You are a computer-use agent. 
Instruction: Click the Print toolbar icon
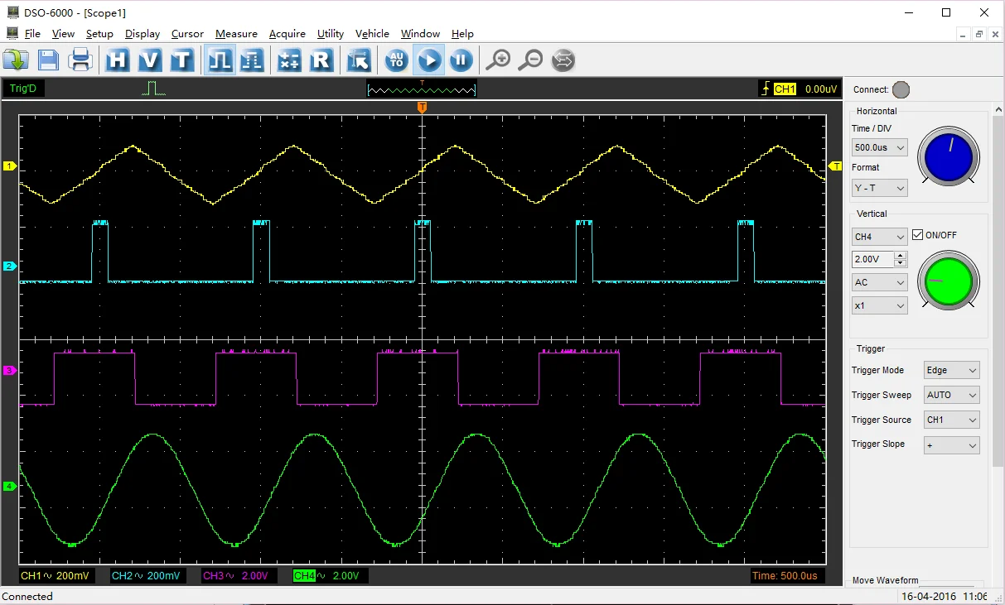(80, 60)
